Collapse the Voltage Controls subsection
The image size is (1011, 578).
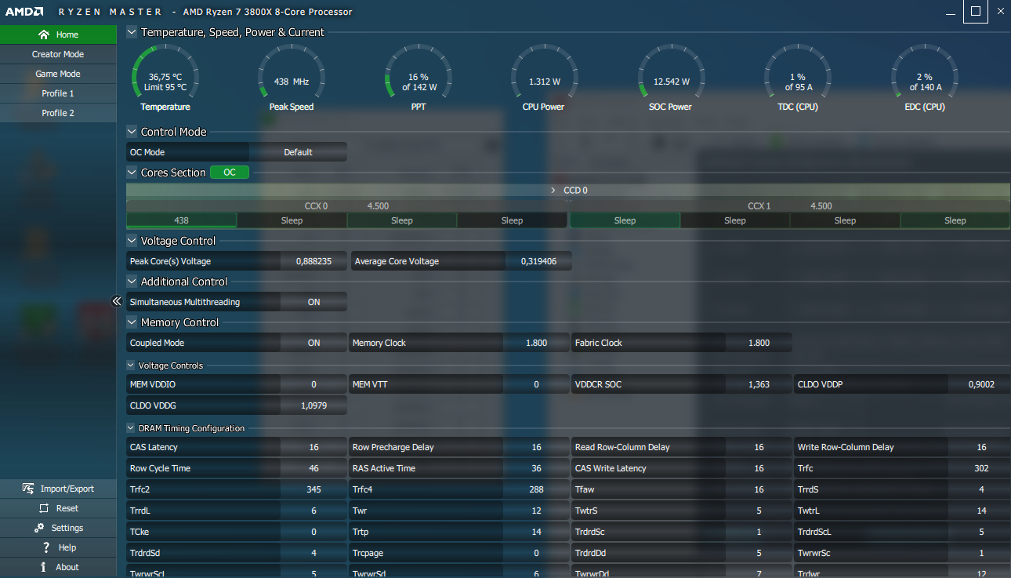click(x=131, y=365)
